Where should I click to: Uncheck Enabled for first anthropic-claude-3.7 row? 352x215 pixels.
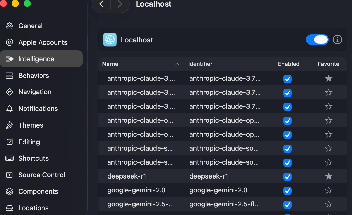pyautogui.click(x=287, y=79)
